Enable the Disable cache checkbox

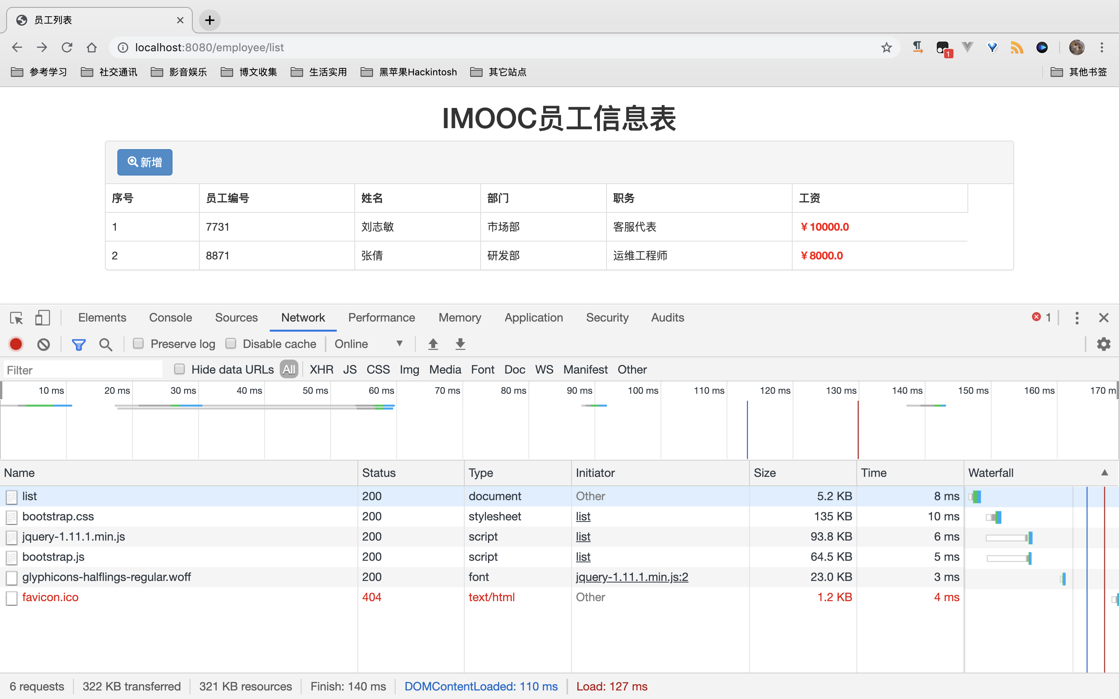(231, 344)
